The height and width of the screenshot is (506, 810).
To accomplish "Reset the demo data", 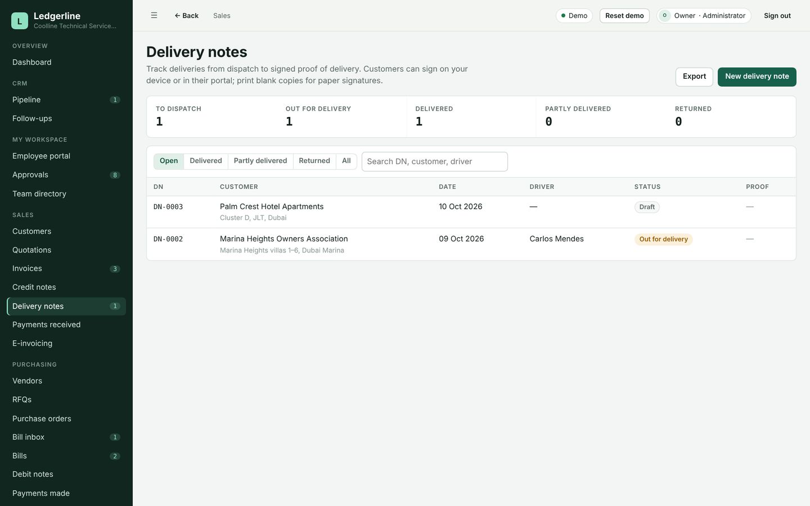I will [x=624, y=16].
